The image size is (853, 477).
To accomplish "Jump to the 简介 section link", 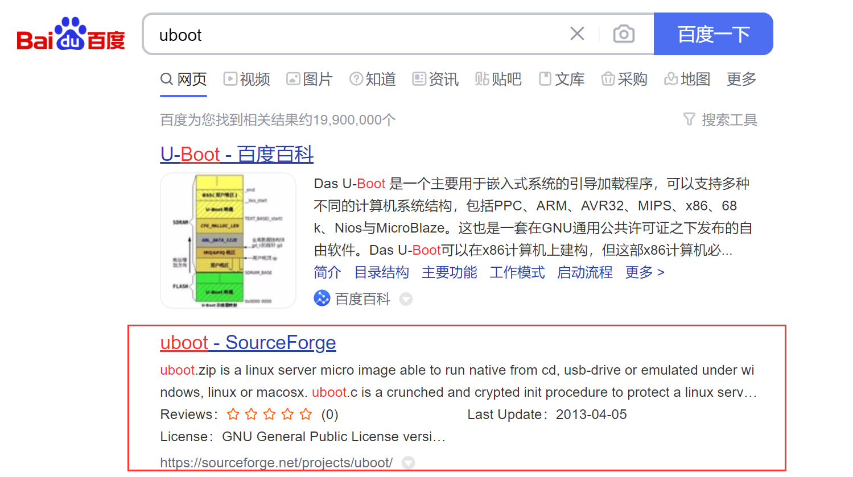I will 327,272.
